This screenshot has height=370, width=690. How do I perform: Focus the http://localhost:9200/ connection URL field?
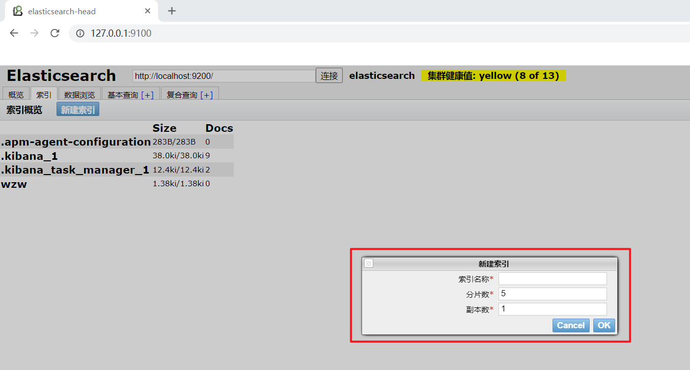tap(224, 76)
